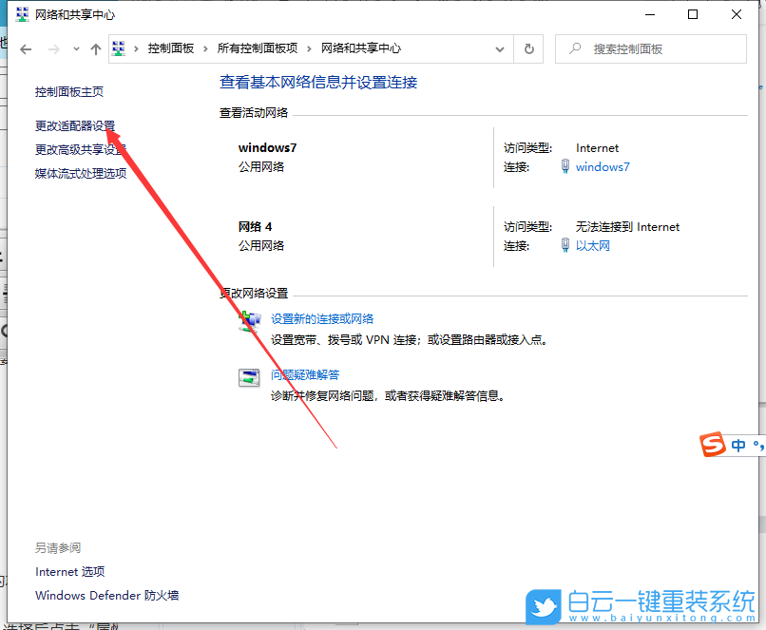Image resolution: width=766 pixels, height=630 pixels.
Task: Click the back navigation arrow
Action: tap(26, 48)
